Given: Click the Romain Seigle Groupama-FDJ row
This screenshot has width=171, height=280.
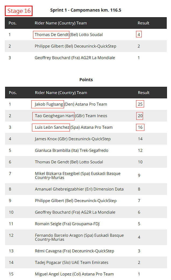Looking at the screenshot, I should point(86,224).
